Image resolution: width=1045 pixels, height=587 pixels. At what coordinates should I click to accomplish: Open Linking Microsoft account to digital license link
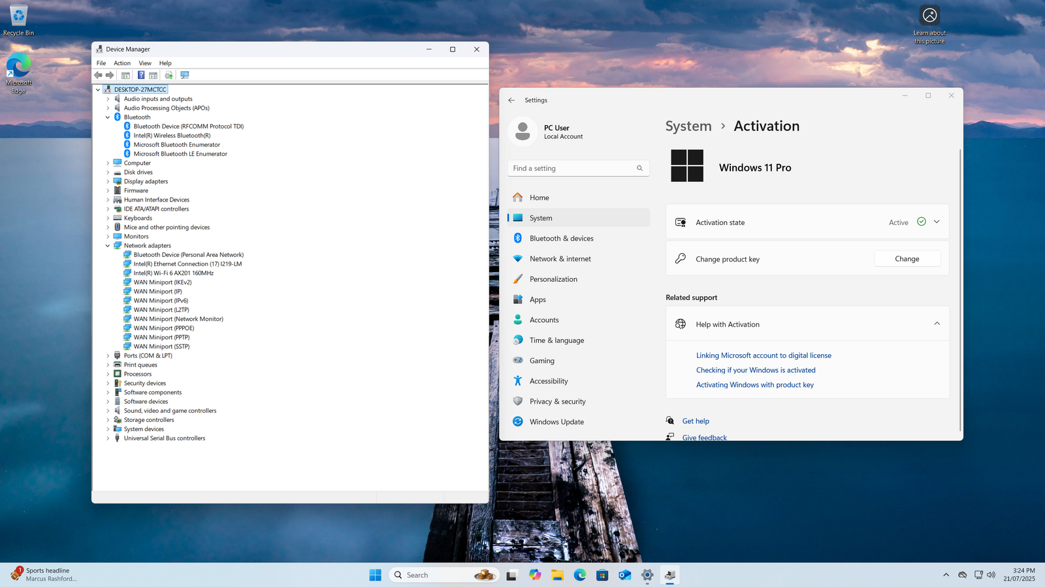pyautogui.click(x=764, y=355)
